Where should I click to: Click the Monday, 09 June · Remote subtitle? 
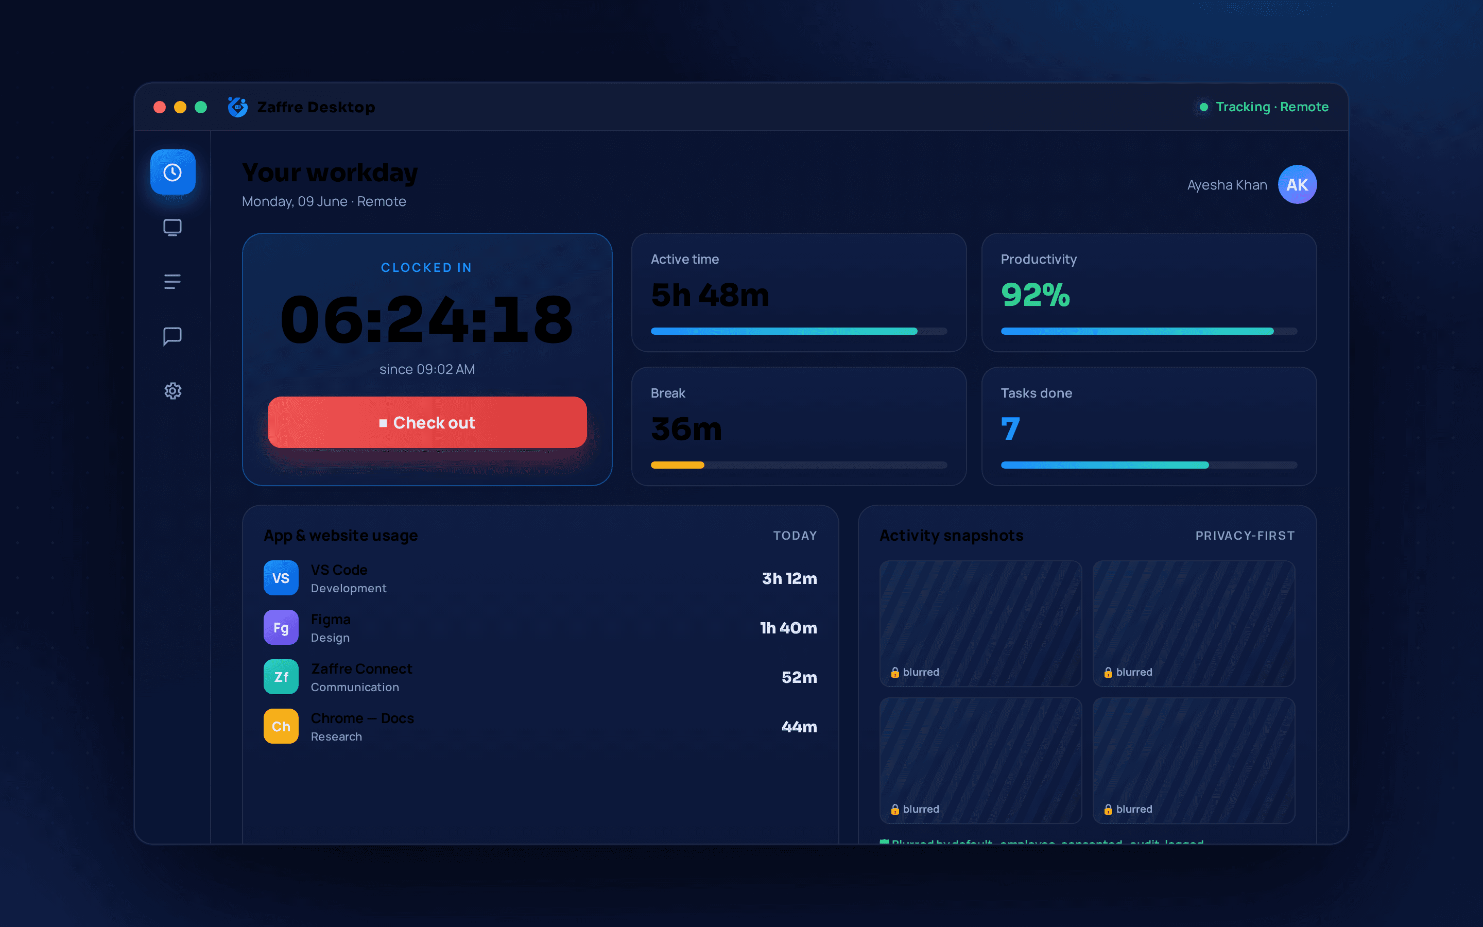pyautogui.click(x=324, y=201)
